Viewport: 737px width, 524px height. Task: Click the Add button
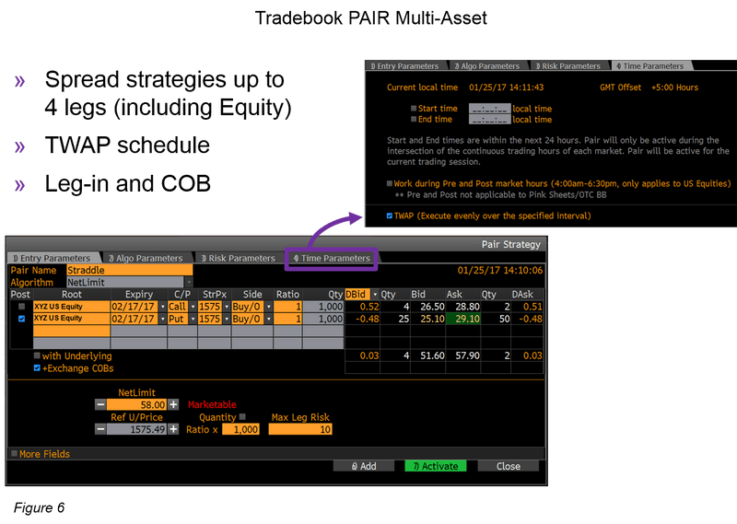click(x=362, y=466)
